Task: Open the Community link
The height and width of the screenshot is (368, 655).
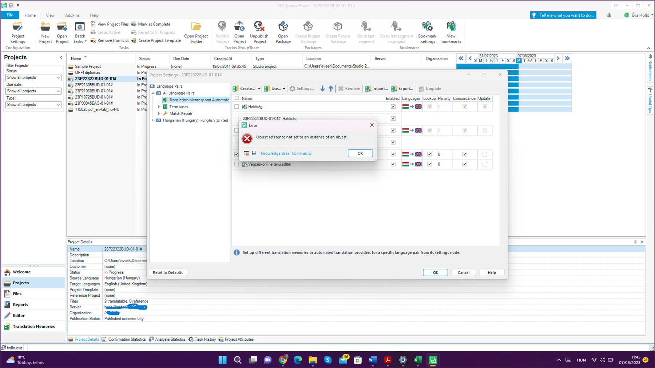Action: [302, 153]
